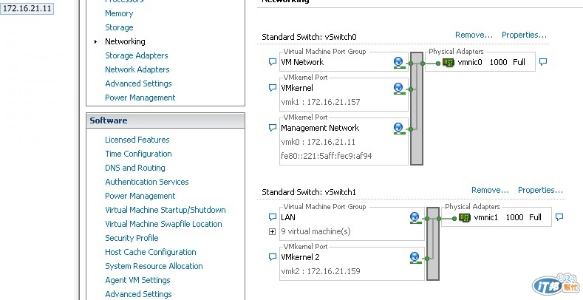Open DNS and Routing settings
This screenshot has height=300, width=583.
pyautogui.click(x=135, y=168)
